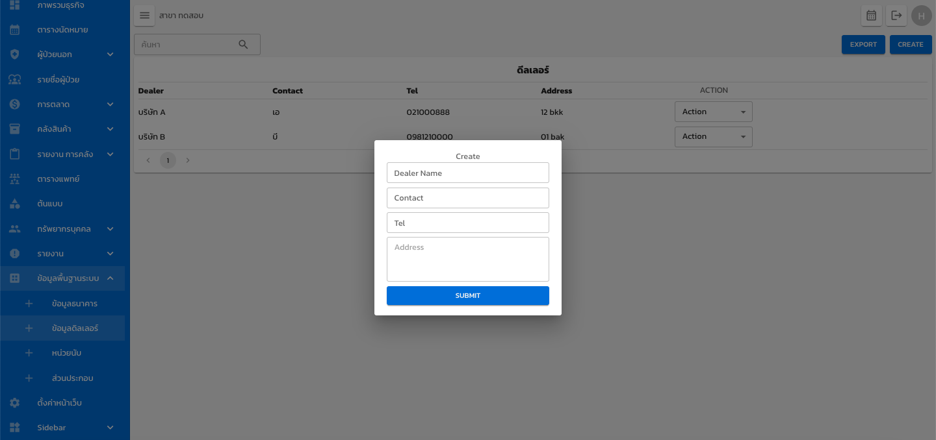Click the ตารางแพทย์ group icon

coord(14,179)
